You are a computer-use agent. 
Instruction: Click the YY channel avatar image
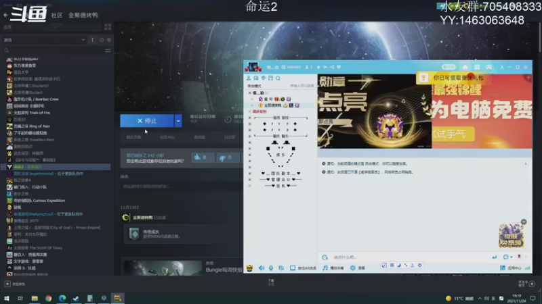[x=253, y=67]
